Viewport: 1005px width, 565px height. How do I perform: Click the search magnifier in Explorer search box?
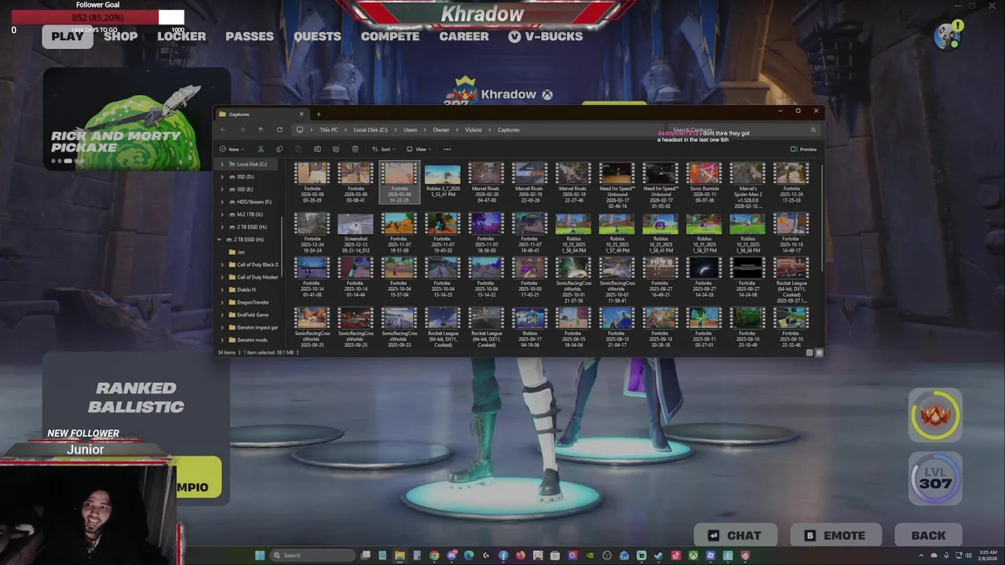point(813,130)
